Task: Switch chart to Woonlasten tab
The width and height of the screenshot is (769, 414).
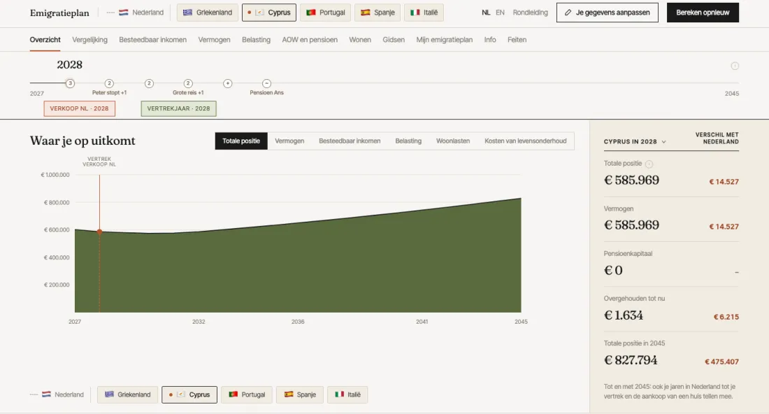Action: [453, 141]
